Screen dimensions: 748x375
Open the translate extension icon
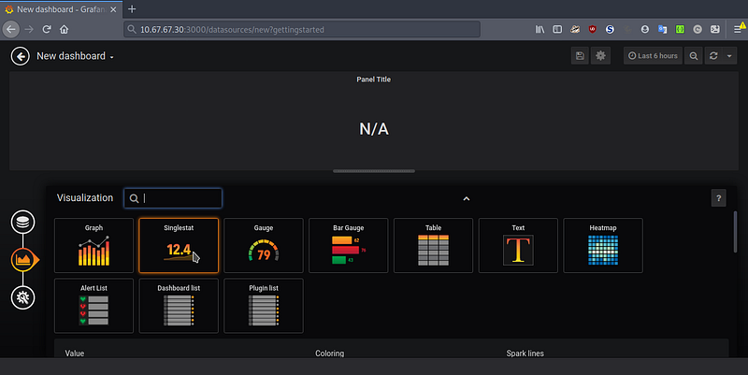pyautogui.click(x=662, y=29)
